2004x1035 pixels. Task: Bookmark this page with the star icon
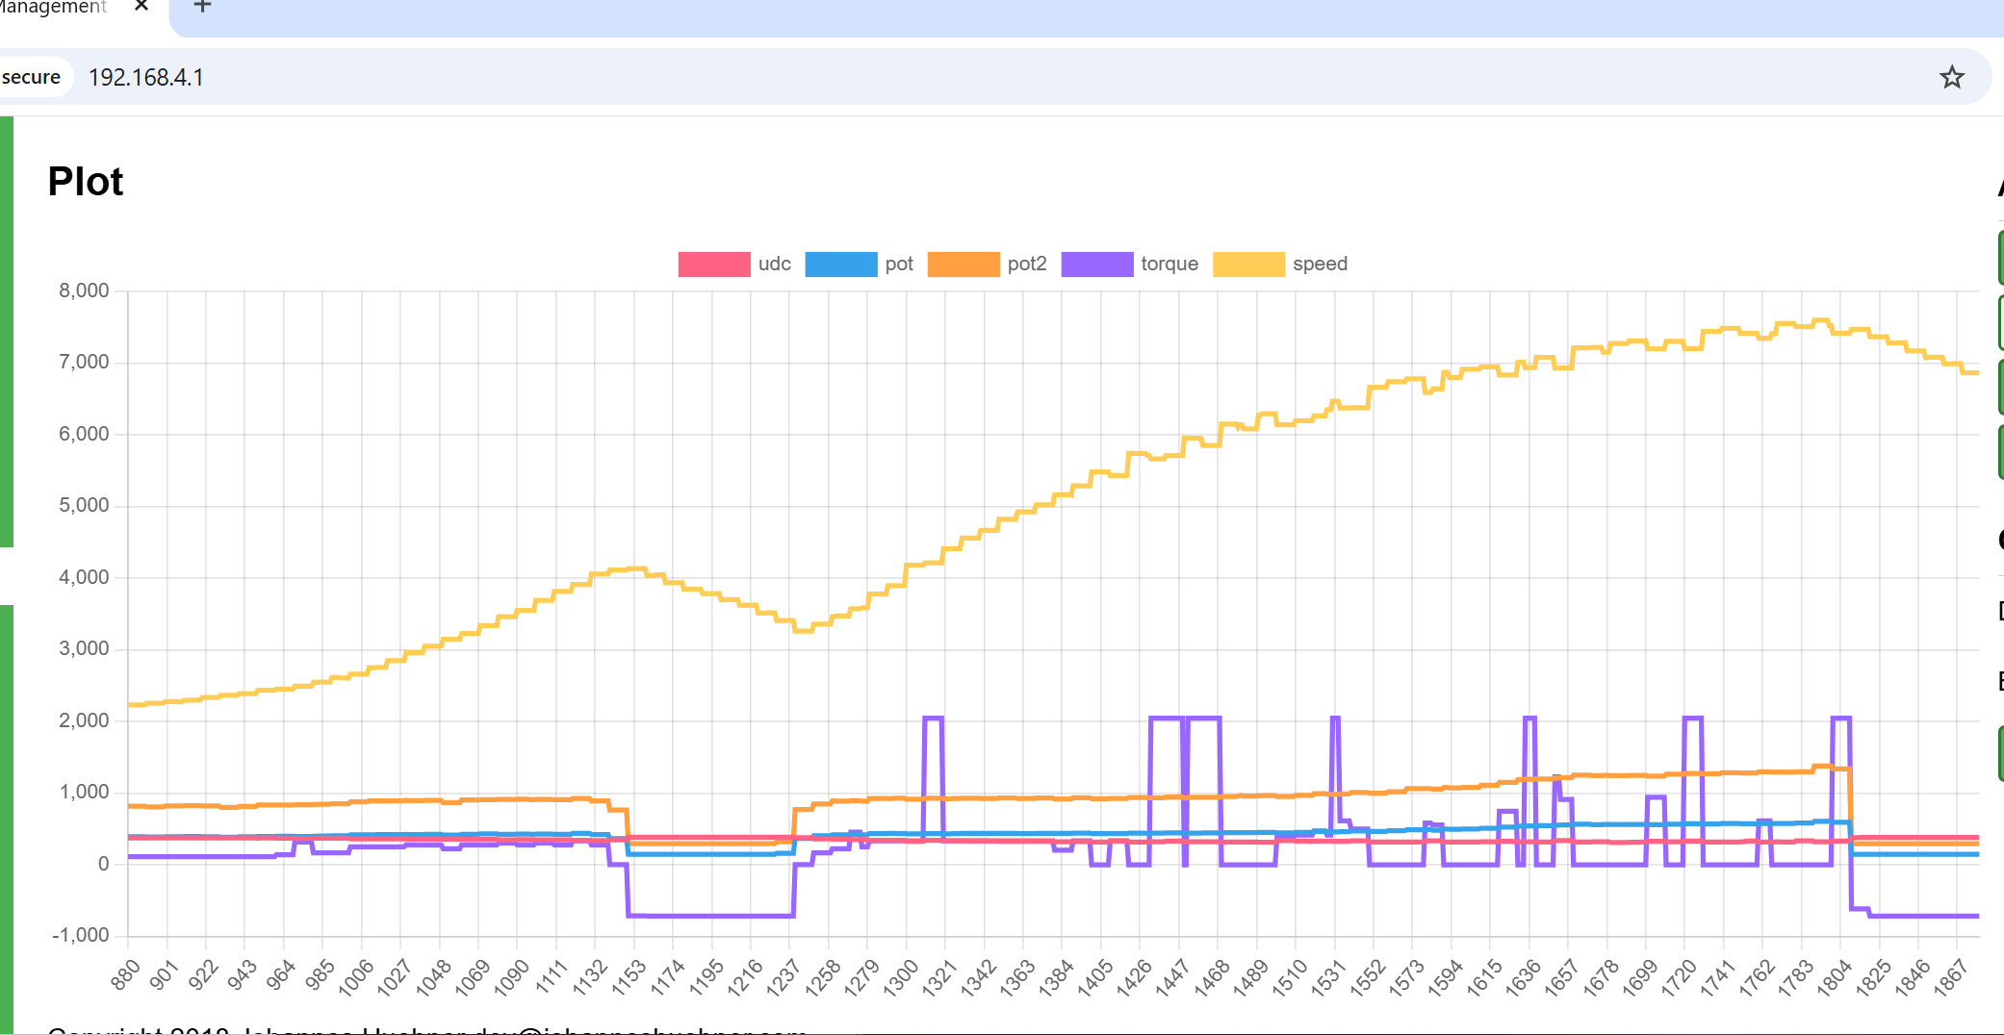click(1951, 77)
